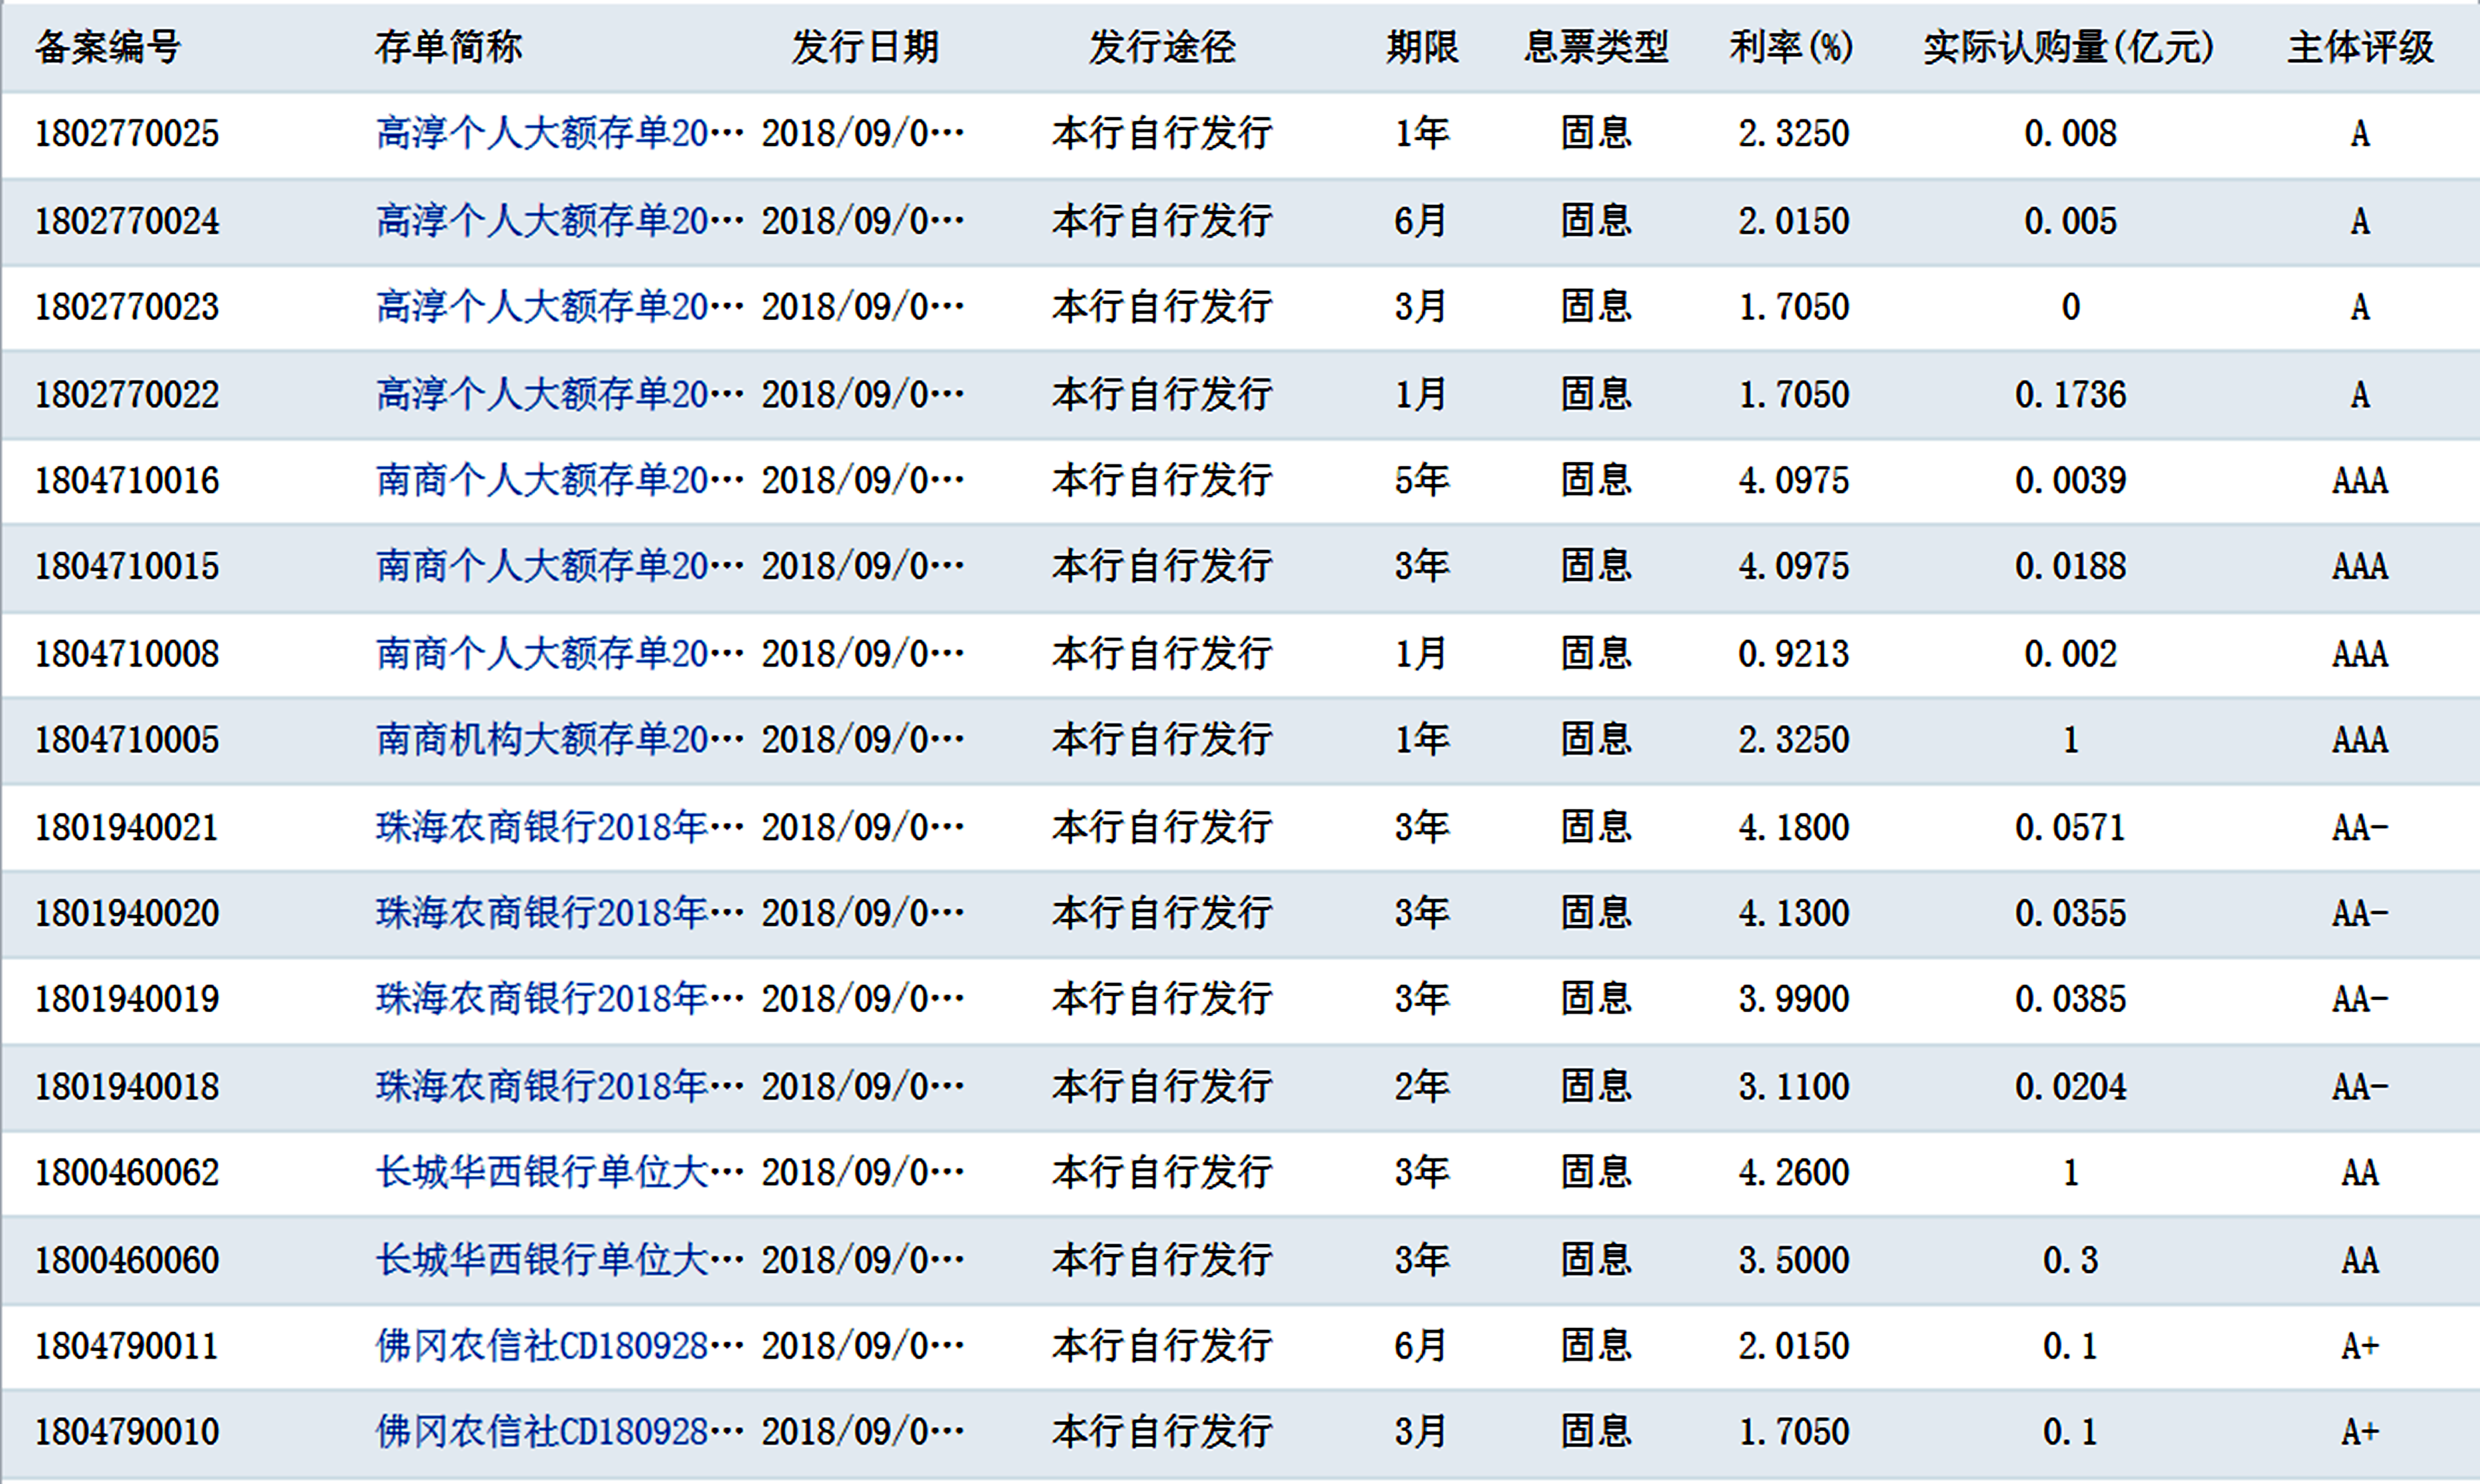
Task: Select the filing number 1804790011
Action: pyautogui.click(x=127, y=1346)
